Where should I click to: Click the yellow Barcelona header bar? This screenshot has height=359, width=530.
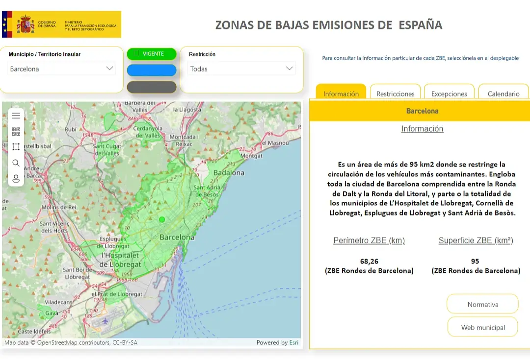point(420,111)
